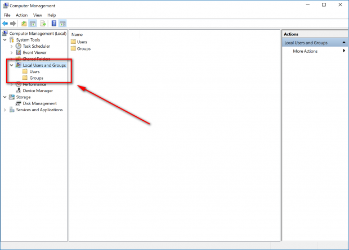This screenshot has width=349, height=250.
Task: Collapse the Storage node
Action: click(5, 97)
